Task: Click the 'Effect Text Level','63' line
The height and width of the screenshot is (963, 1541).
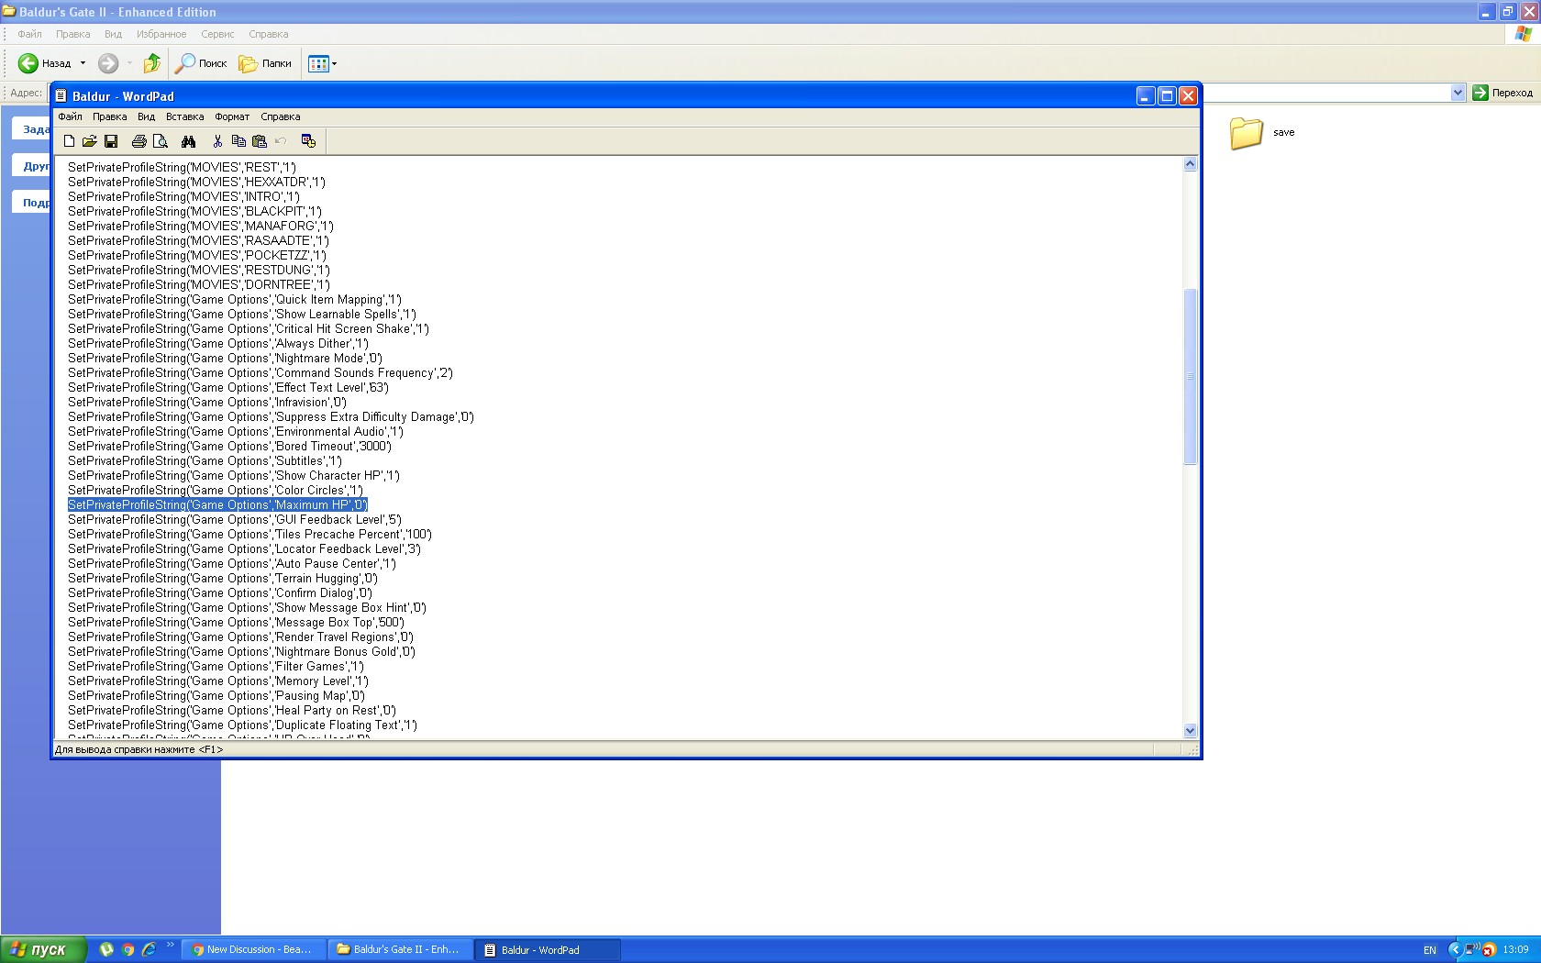Action: coord(228,388)
